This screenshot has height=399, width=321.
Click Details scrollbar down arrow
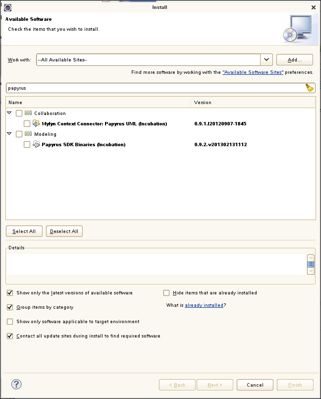click(x=311, y=271)
